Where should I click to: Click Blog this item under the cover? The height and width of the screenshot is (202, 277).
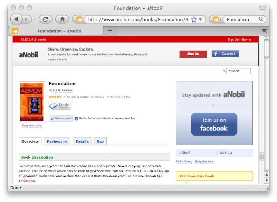coord(32,125)
